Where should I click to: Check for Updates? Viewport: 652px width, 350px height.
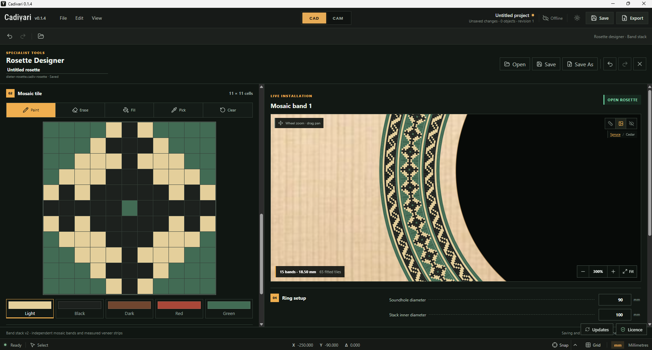[597, 330]
